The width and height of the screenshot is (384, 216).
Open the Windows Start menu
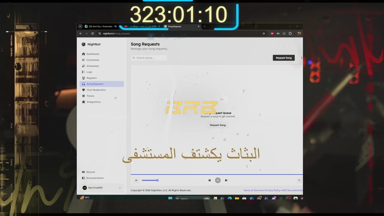(170, 198)
